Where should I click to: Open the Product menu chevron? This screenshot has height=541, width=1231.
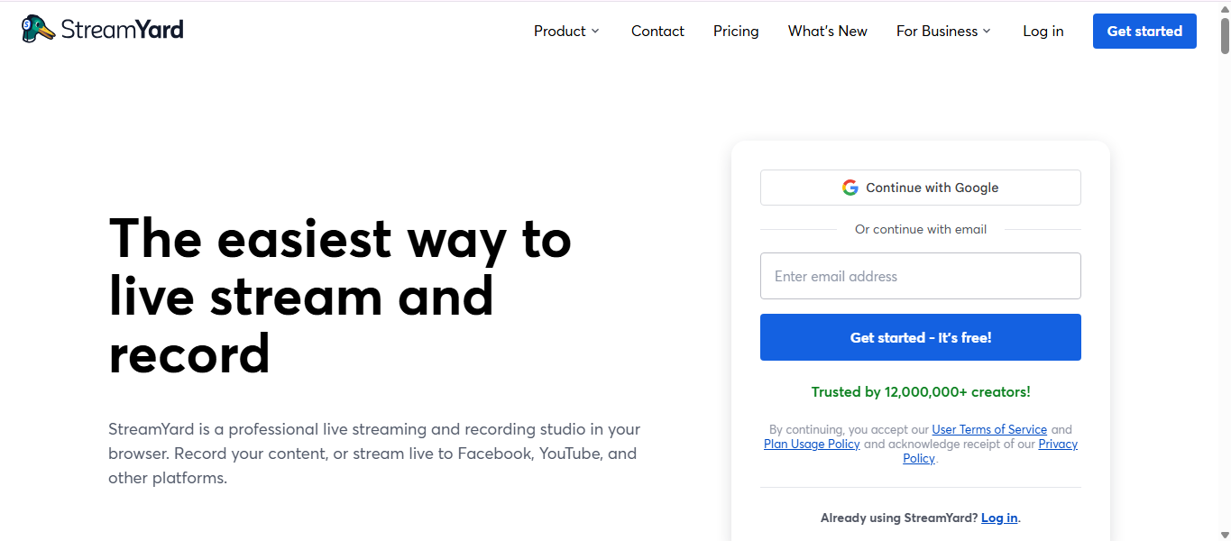pos(596,32)
